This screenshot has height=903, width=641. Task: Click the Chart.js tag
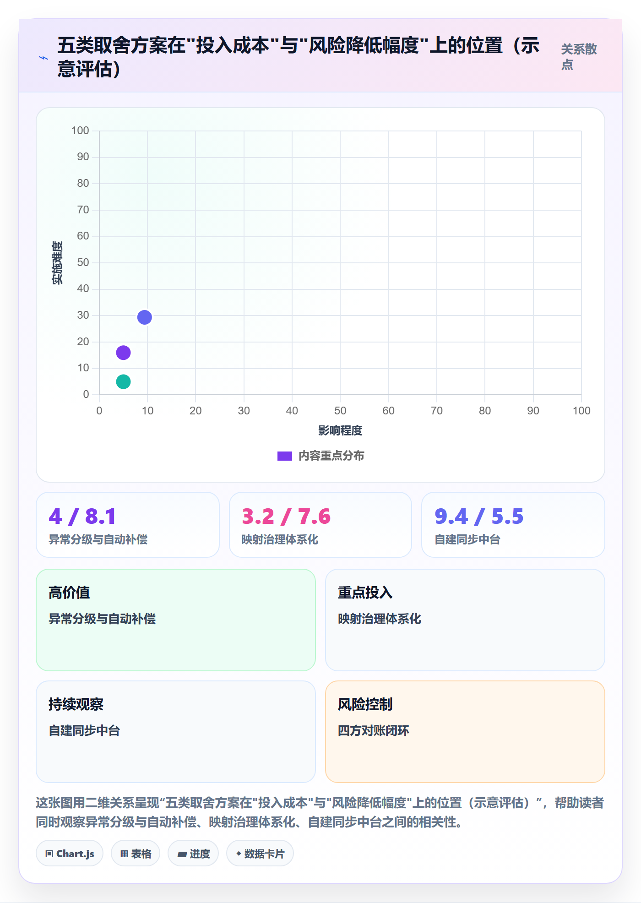point(70,854)
